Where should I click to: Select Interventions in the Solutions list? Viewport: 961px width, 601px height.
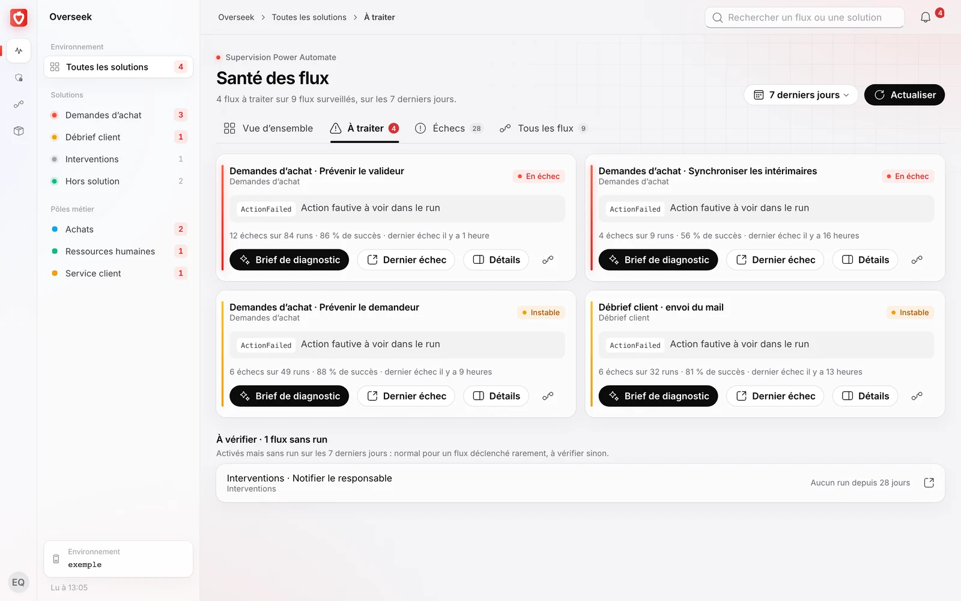point(118,159)
